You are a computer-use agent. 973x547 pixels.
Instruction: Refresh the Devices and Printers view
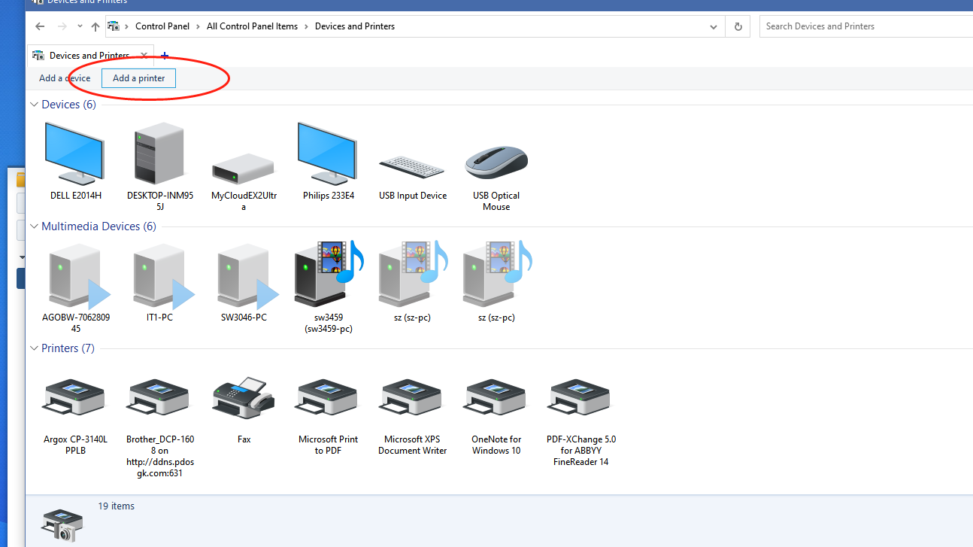click(738, 26)
